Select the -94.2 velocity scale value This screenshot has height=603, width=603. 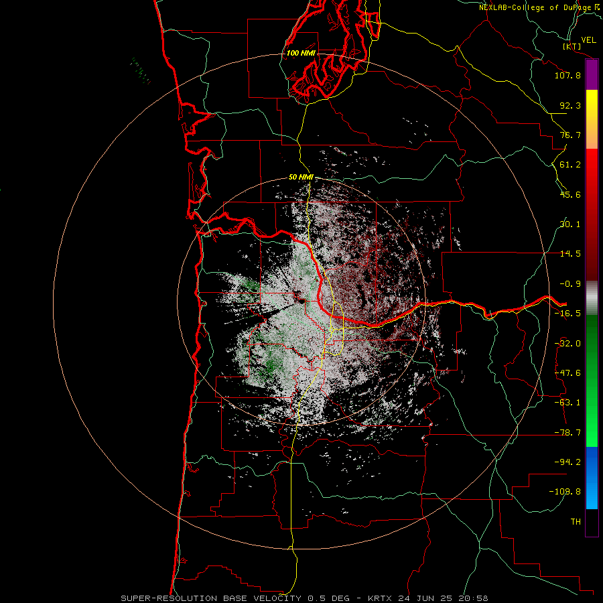tap(567, 462)
